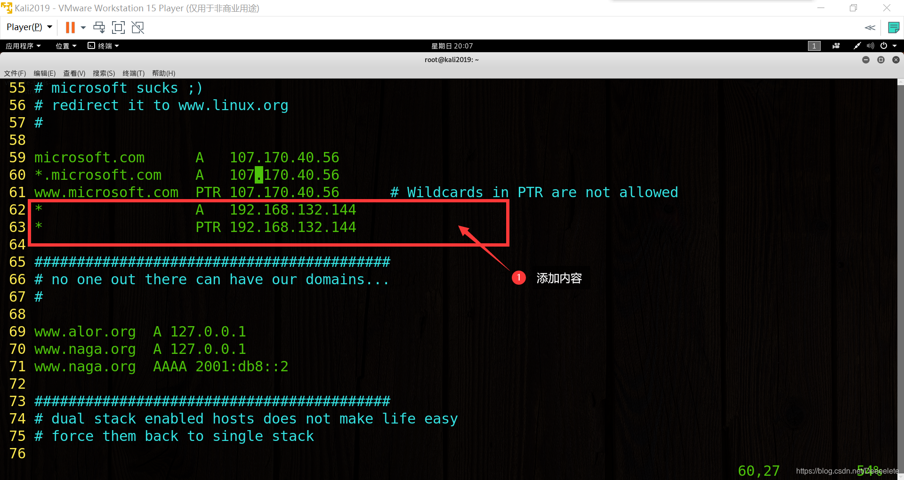Screen dimensions: 904x480
Task: Open the 帮助(H) menu
Action: tap(164, 73)
